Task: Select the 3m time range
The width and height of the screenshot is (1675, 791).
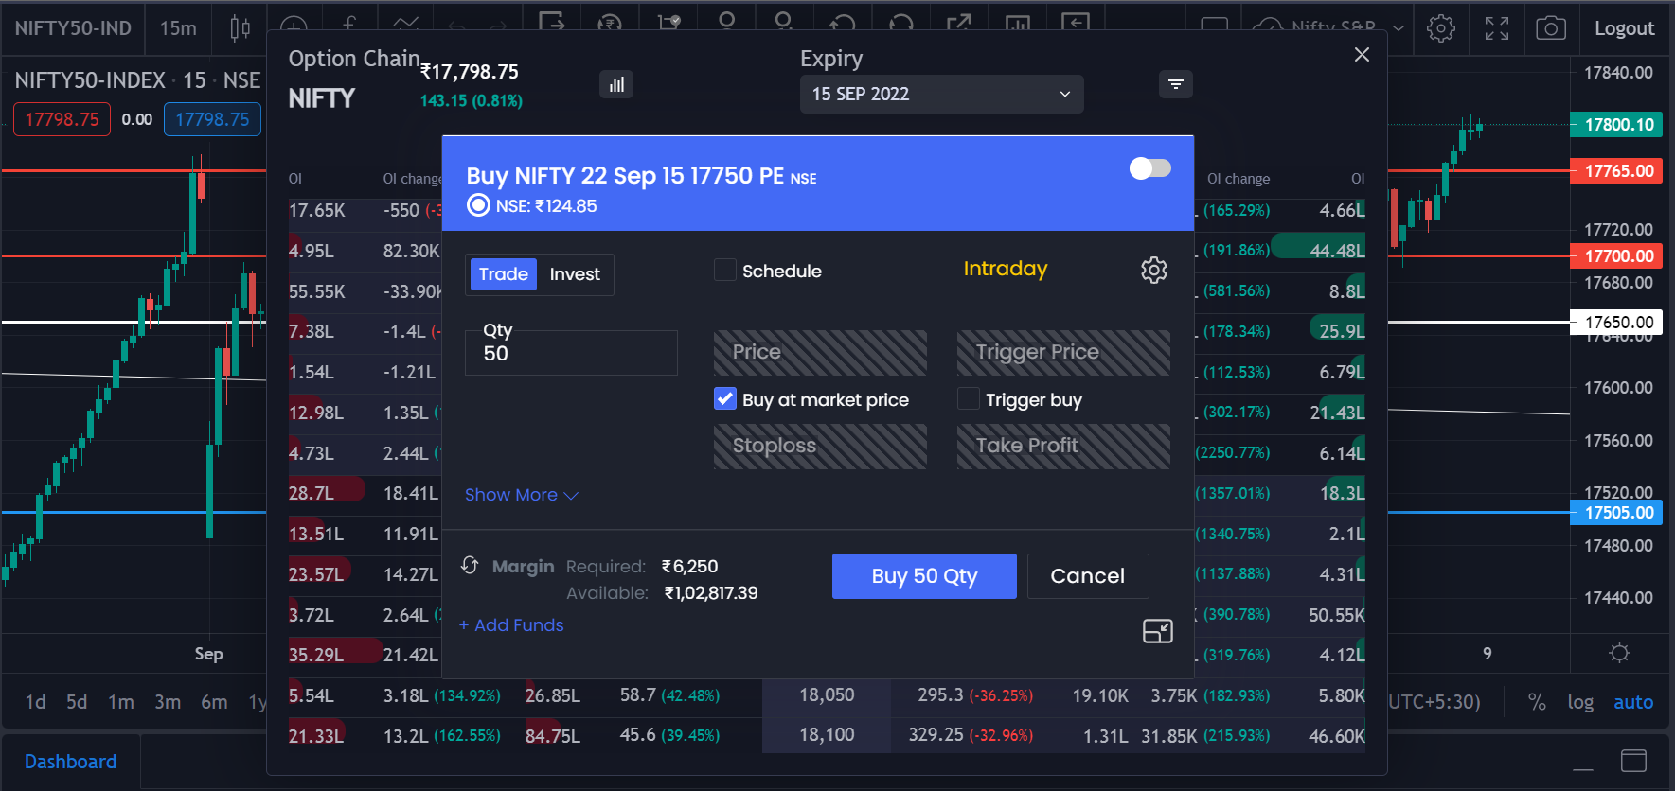Action: point(168,702)
